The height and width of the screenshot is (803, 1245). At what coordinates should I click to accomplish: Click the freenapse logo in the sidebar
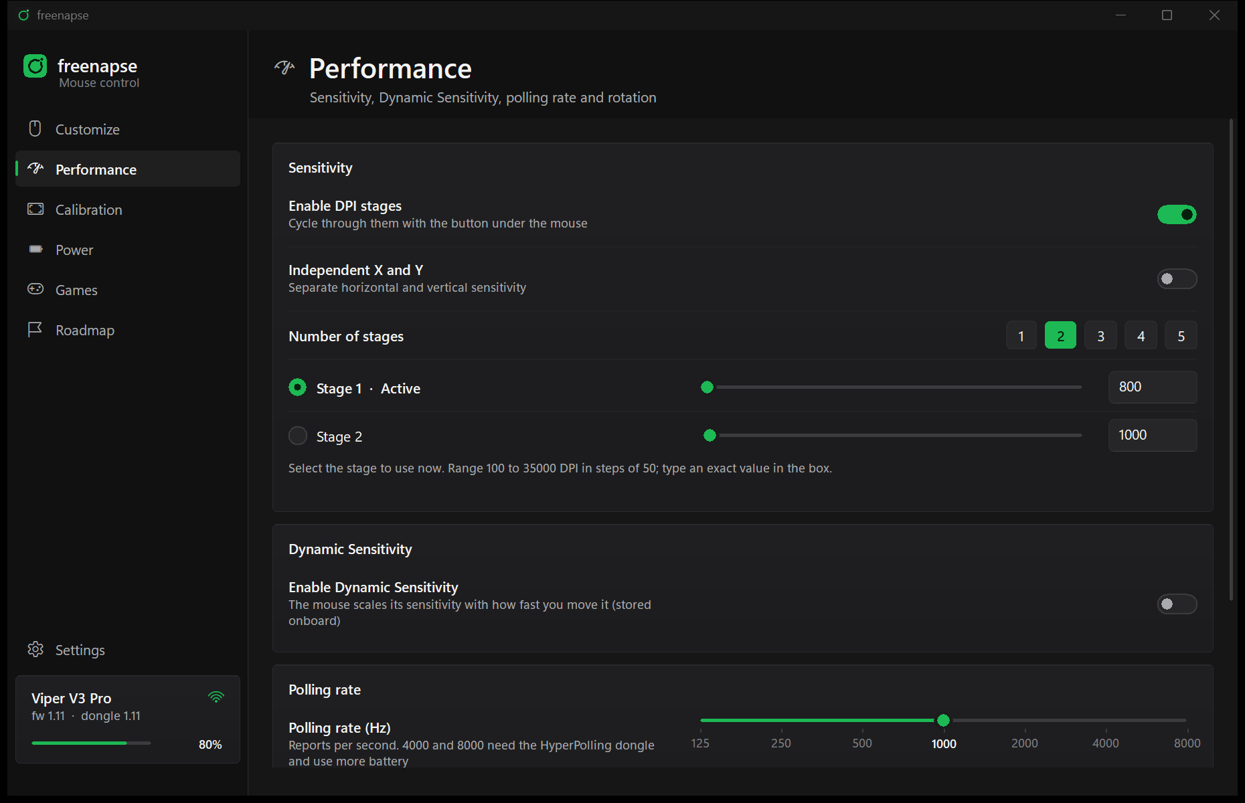[x=35, y=66]
